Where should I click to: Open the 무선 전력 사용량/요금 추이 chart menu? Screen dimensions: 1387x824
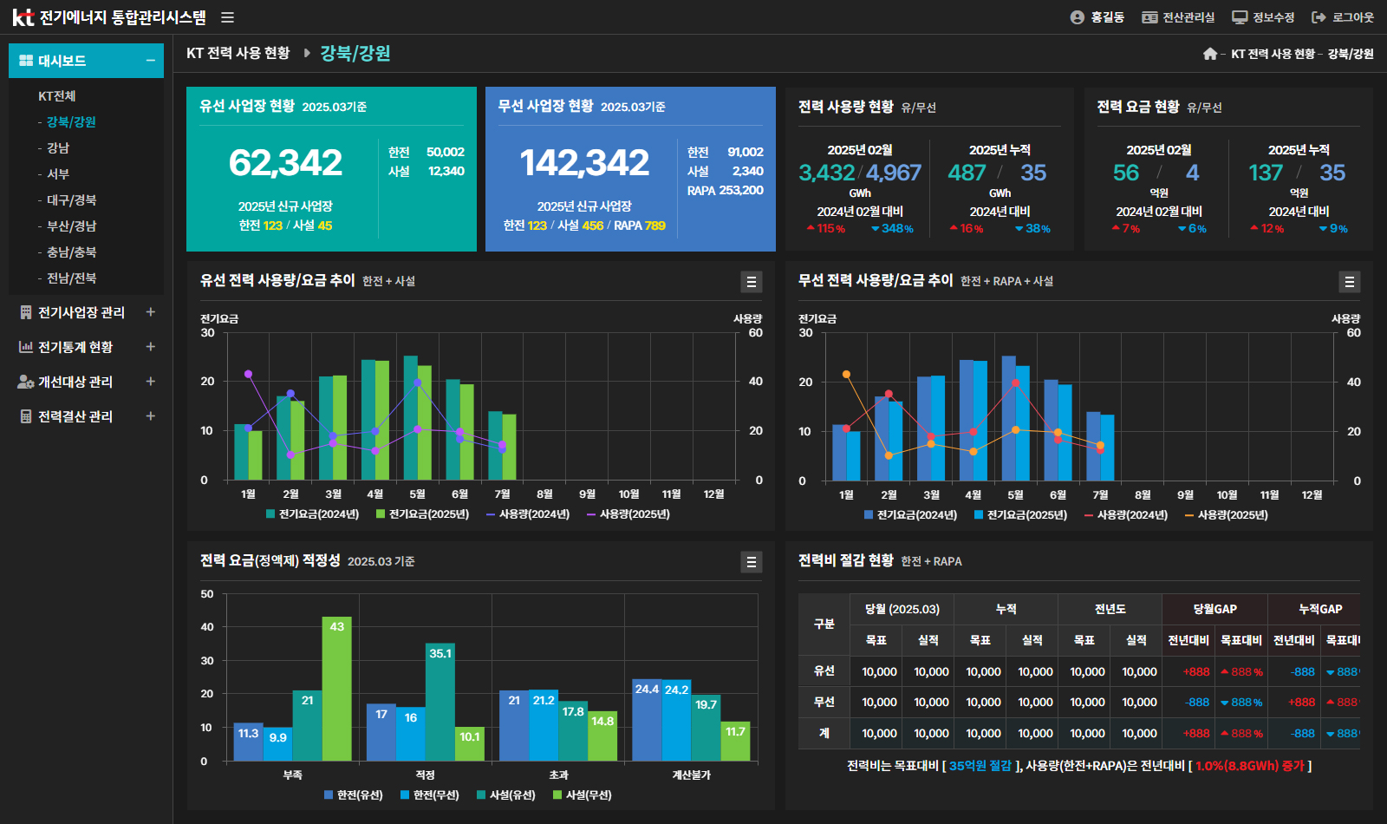coord(1350,282)
